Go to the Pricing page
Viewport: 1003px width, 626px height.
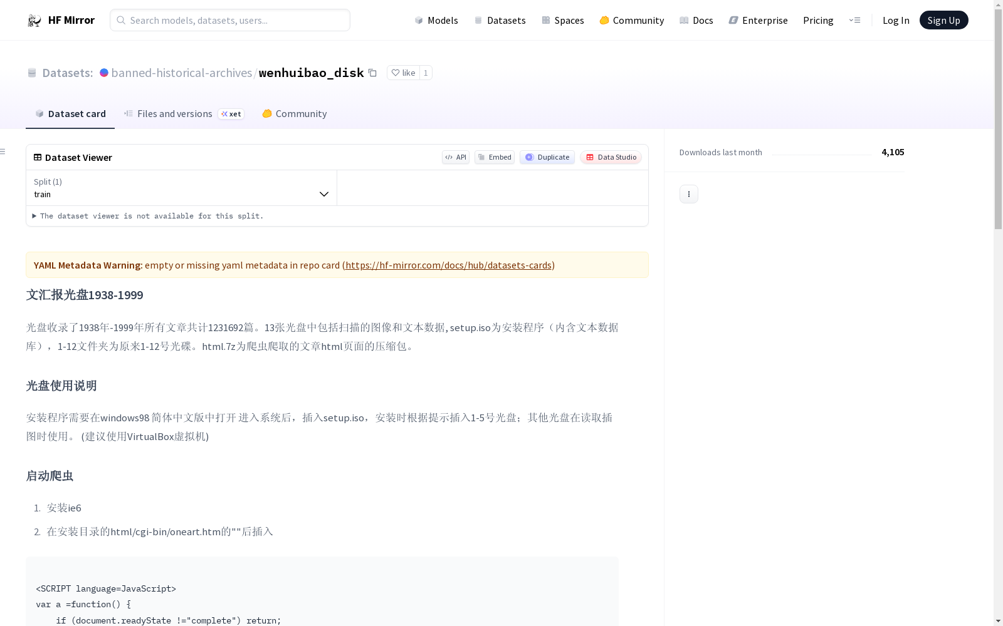[818, 20]
